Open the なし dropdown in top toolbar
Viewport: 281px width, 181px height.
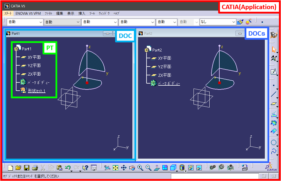click(x=234, y=22)
